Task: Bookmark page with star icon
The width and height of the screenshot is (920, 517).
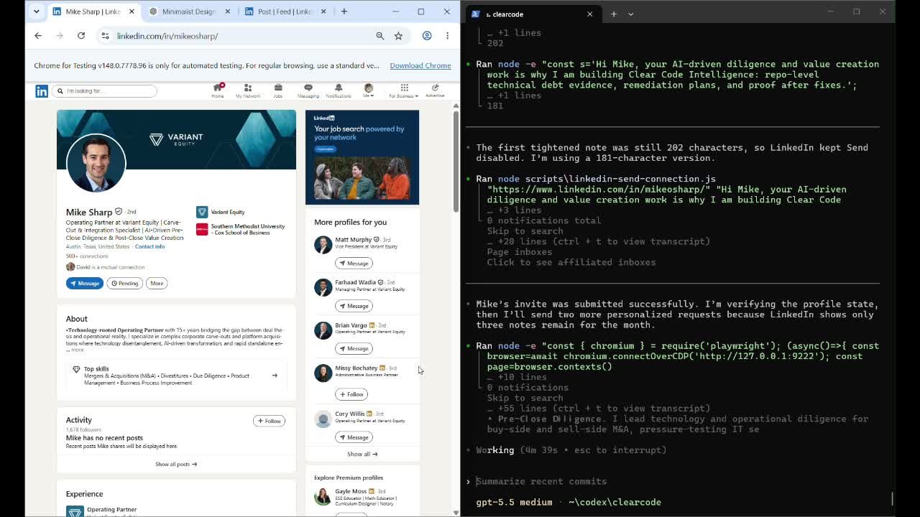Action: (398, 36)
